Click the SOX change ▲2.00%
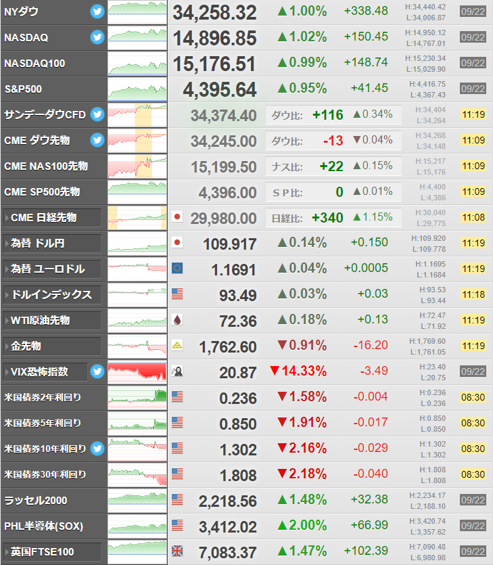The height and width of the screenshot is (565, 493). click(302, 525)
